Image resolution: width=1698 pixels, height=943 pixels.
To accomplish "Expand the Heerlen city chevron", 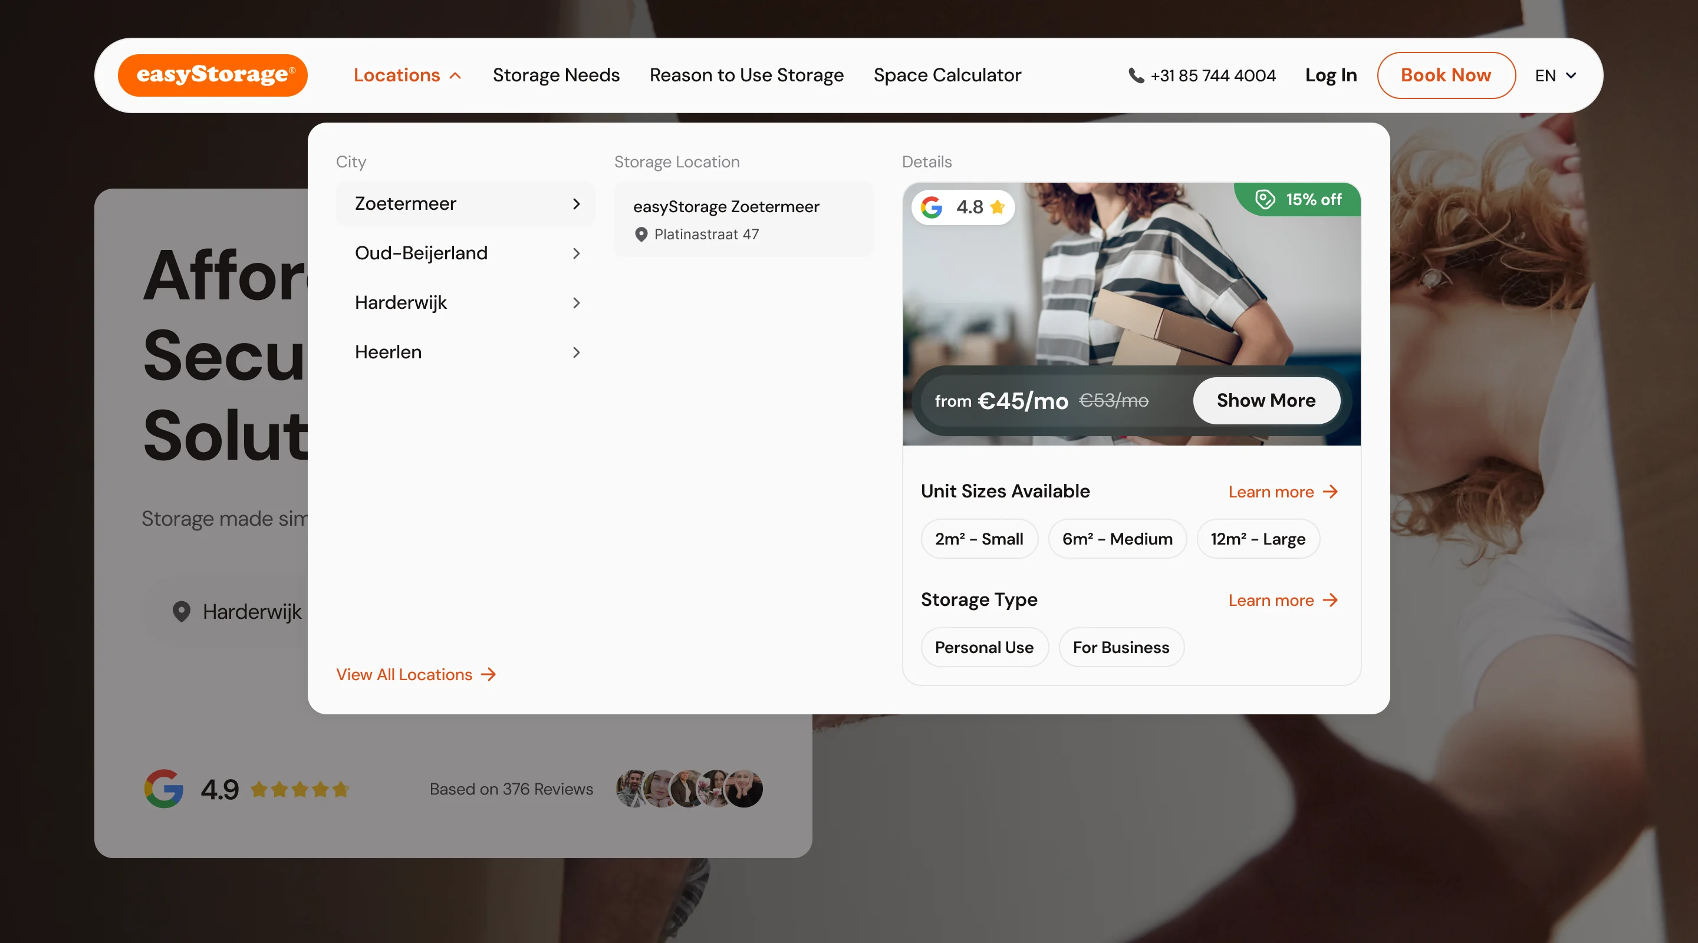I will tap(576, 352).
